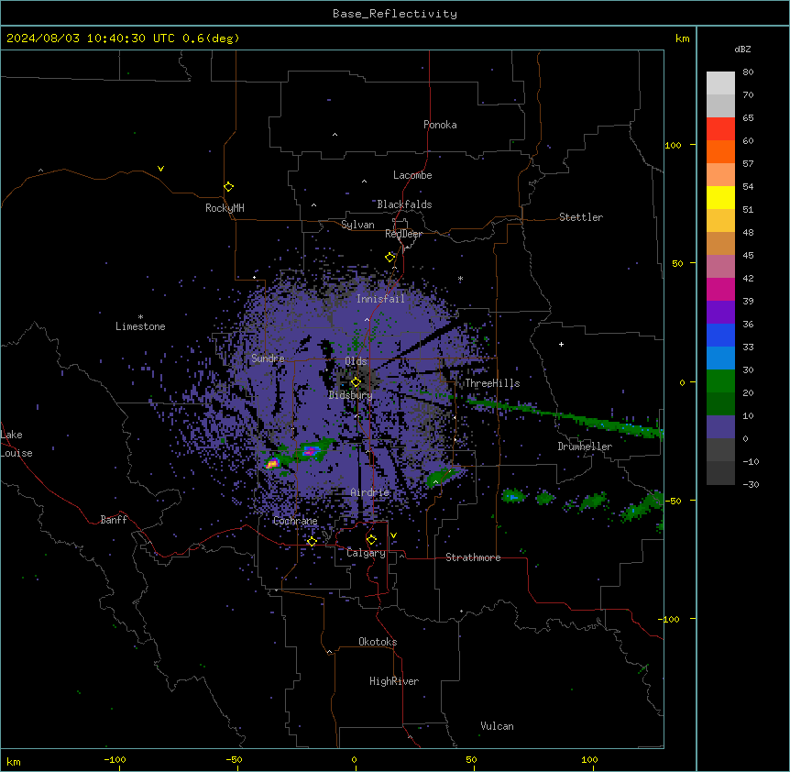Select the Drumheller label
The width and height of the screenshot is (790, 772).
[x=585, y=447]
